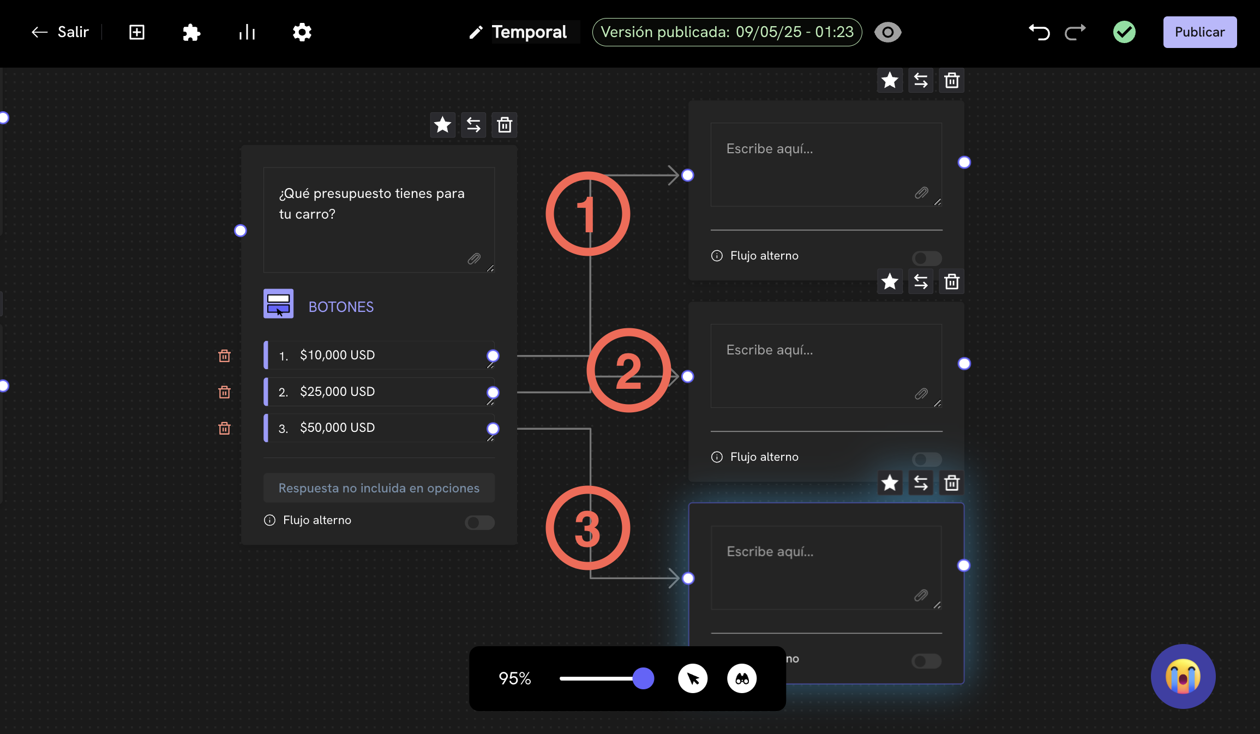
Task: Open the settings gear icon
Action: 302,33
